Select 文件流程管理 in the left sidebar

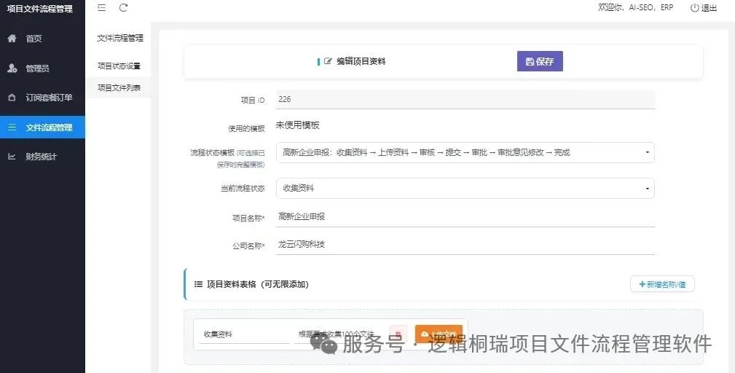point(43,127)
